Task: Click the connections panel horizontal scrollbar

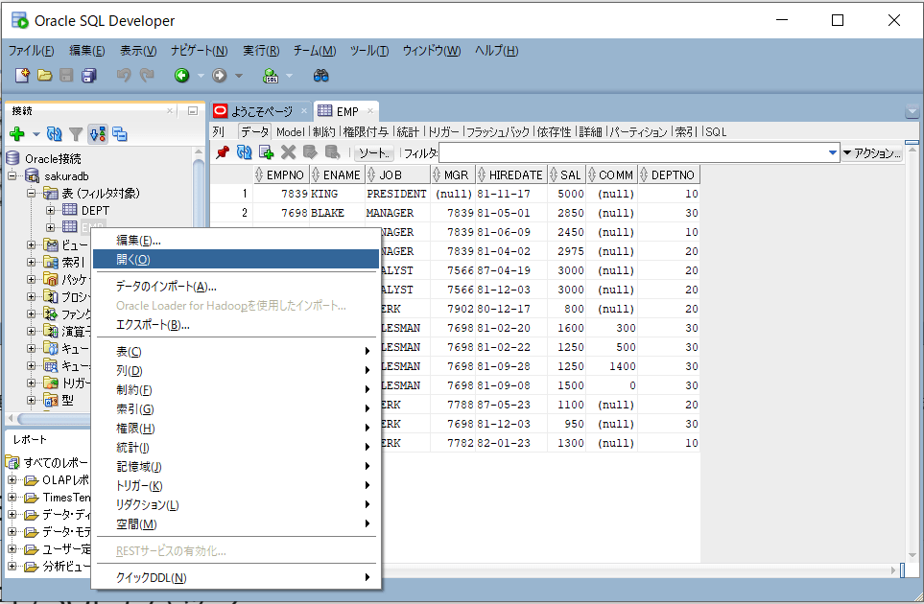Action: (53, 419)
